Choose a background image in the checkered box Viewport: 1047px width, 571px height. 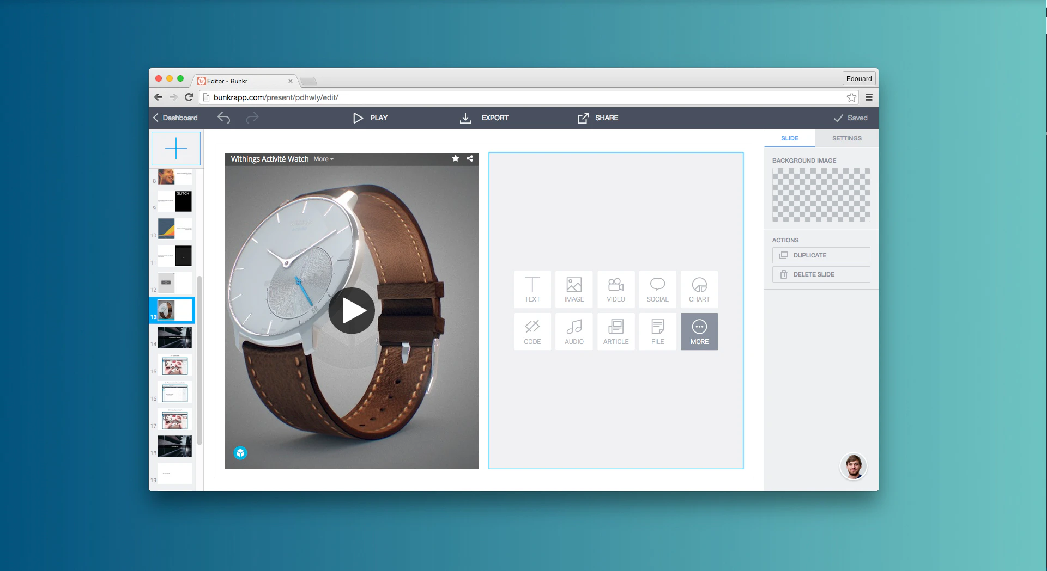[x=821, y=195]
